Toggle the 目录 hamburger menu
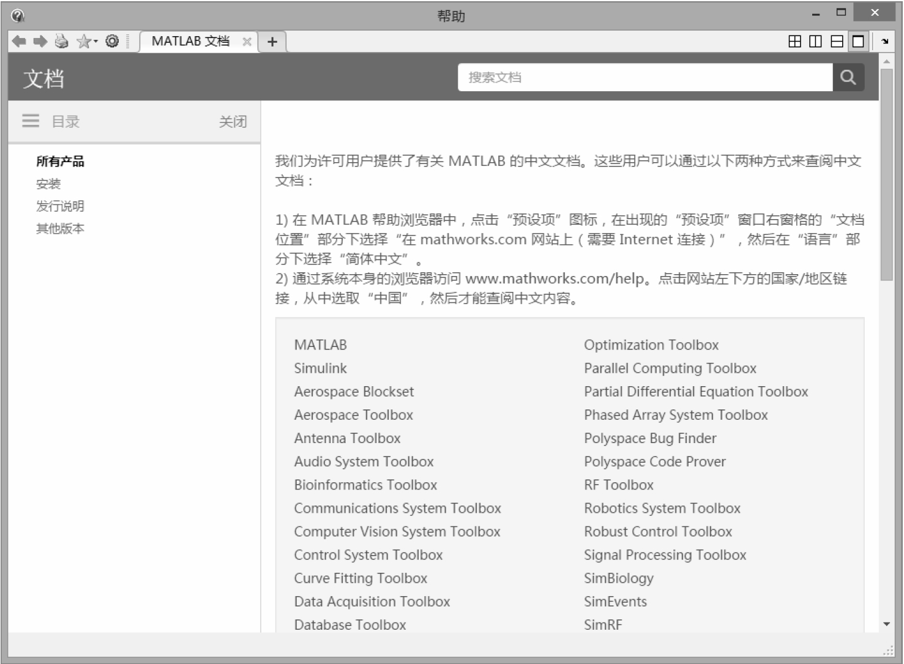The height and width of the screenshot is (664, 904). 31,121
